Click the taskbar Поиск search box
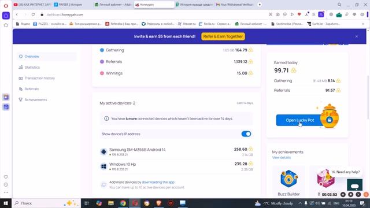Viewport: 370px width, 208px height. [x=46, y=203]
